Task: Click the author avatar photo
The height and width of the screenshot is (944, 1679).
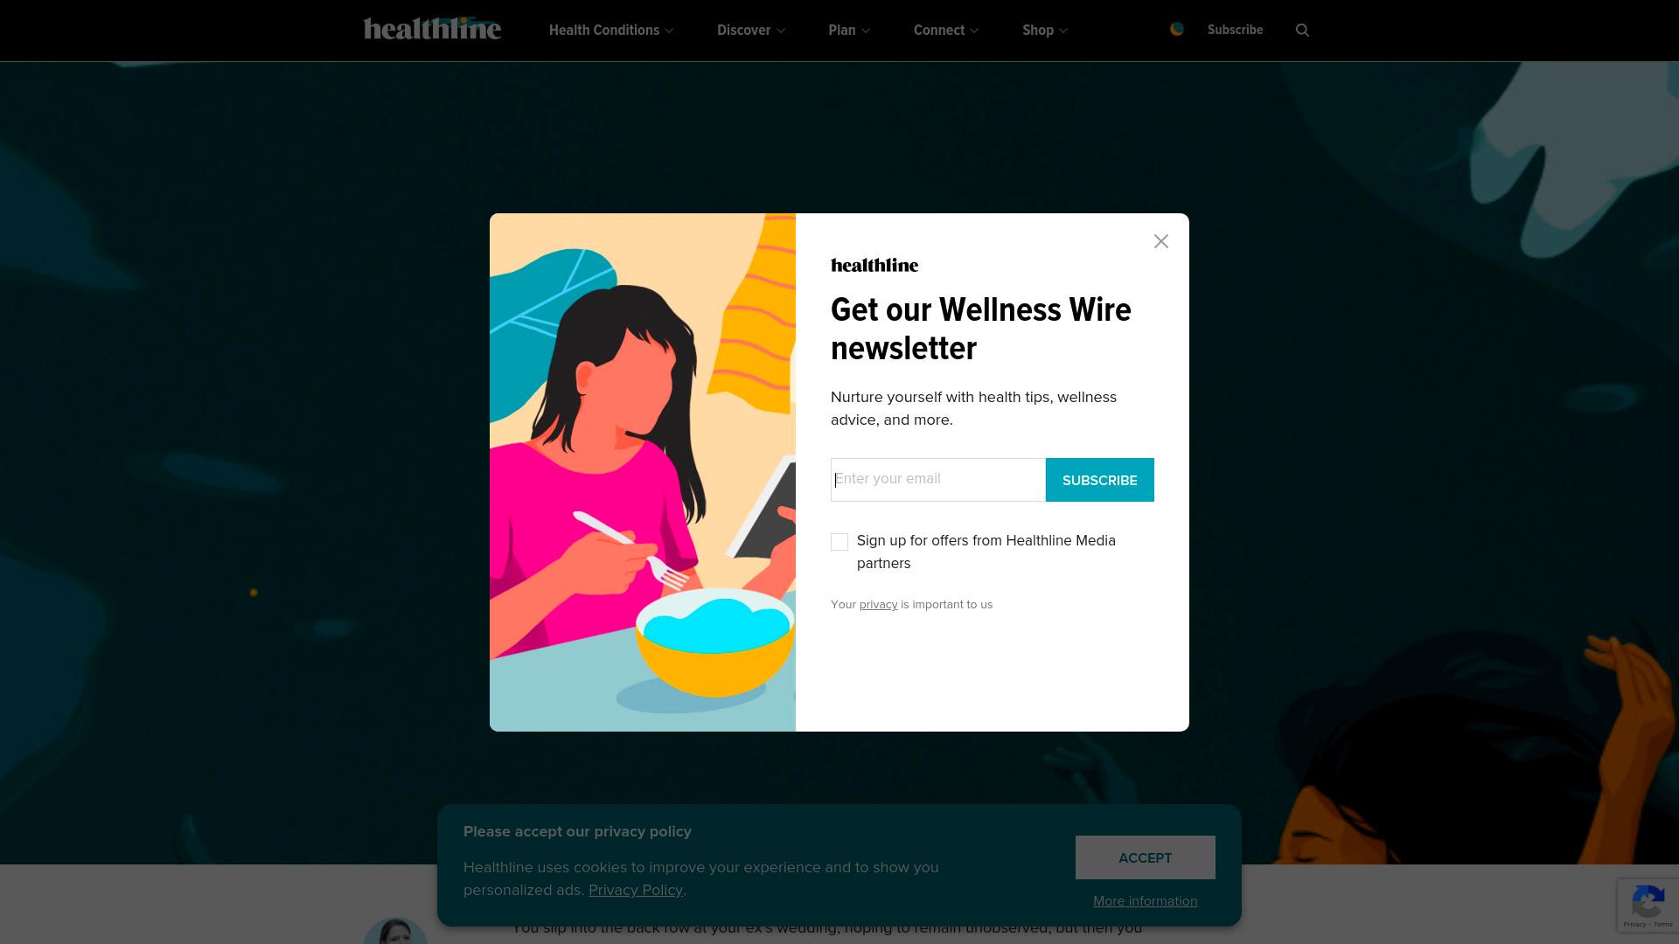Action: pyautogui.click(x=395, y=931)
